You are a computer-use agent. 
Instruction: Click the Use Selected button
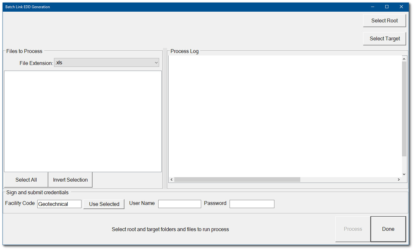point(104,204)
